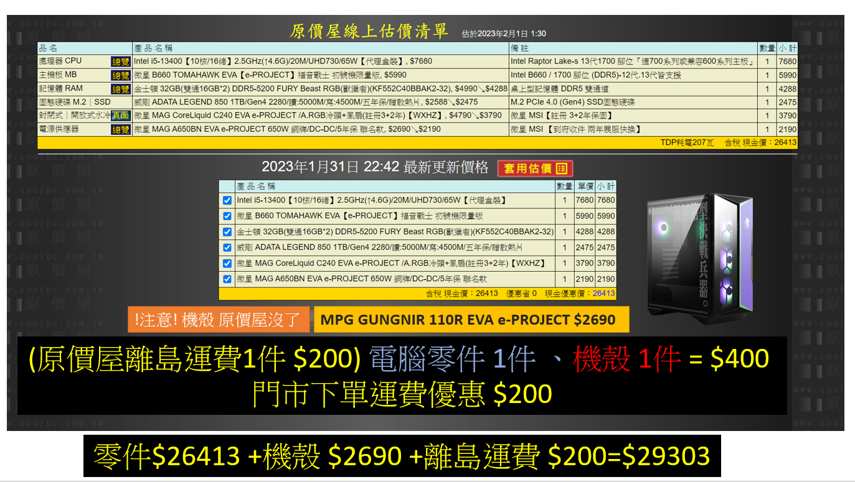
Task: Uncheck the ADATA LEGEND 850 1TB checkbox
Action: tap(227, 248)
